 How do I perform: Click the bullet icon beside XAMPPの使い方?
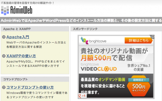(4, 56)
